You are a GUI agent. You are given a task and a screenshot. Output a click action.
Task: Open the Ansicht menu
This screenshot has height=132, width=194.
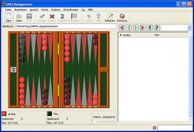coord(34,10)
